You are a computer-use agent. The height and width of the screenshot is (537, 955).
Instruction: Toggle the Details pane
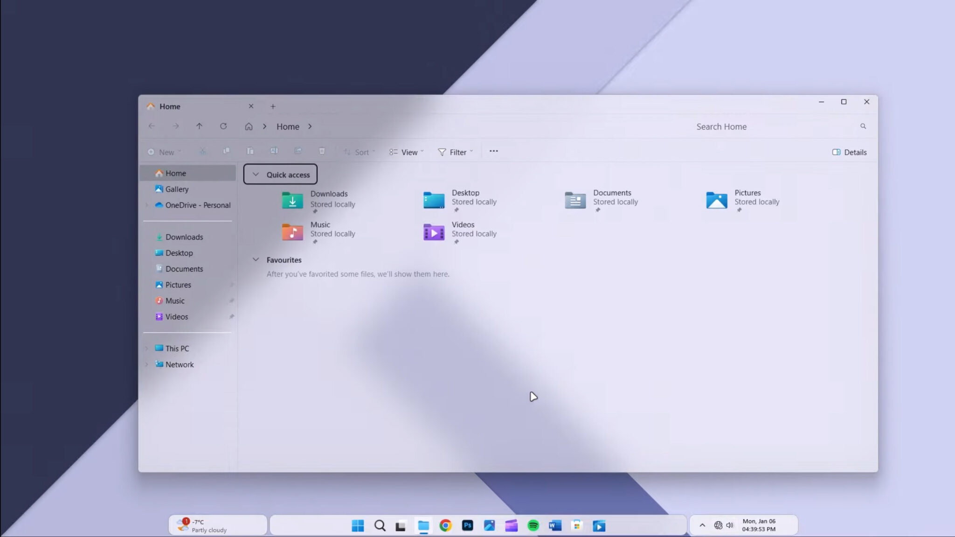[849, 152]
